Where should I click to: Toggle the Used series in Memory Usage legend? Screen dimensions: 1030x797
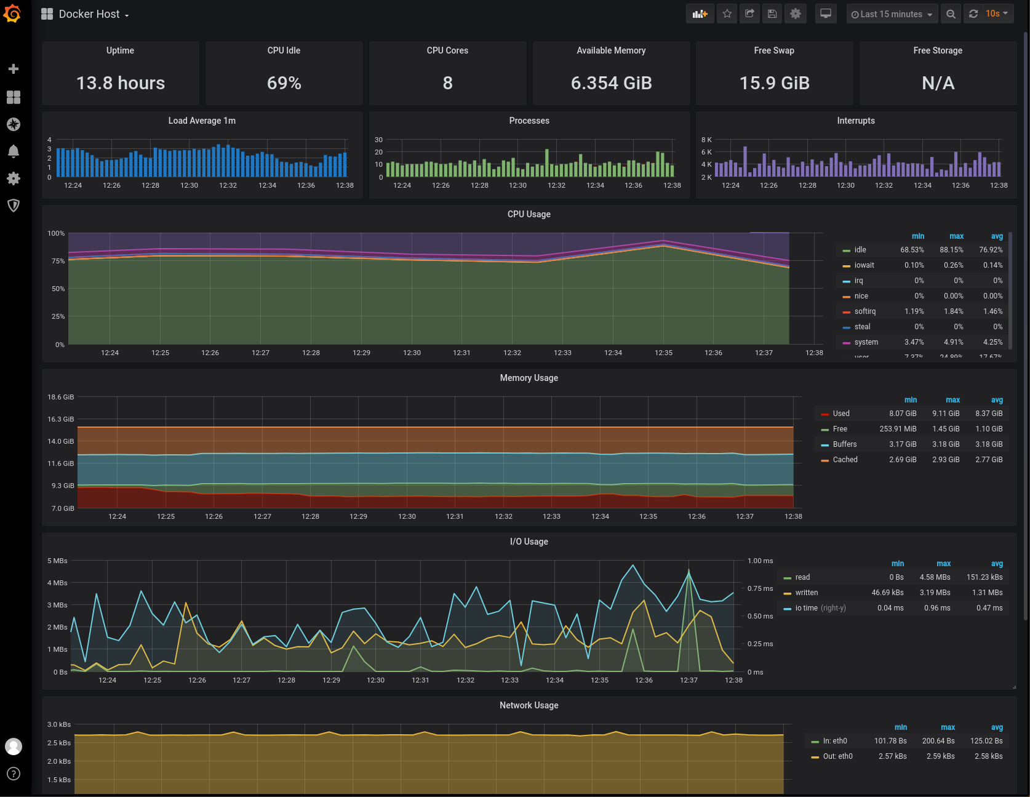point(840,413)
